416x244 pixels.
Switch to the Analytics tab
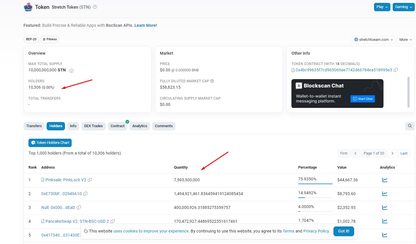click(x=140, y=126)
